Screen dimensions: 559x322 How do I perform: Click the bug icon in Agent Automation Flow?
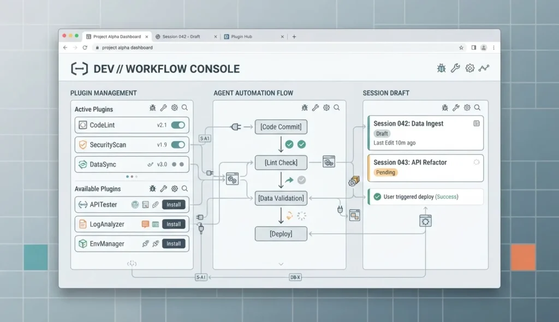[305, 108]
